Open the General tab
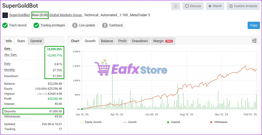Screen dimensions: 262x135 click(x=36, y=41)
